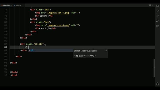The width and height of the screenshot is (160, 90).
Task: Toggle the split editor layout icon
Action: (150, 5)
